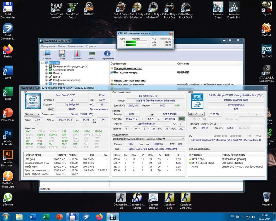
Task: Launch Call of Duty Black Ops 2
Action: 185,10
